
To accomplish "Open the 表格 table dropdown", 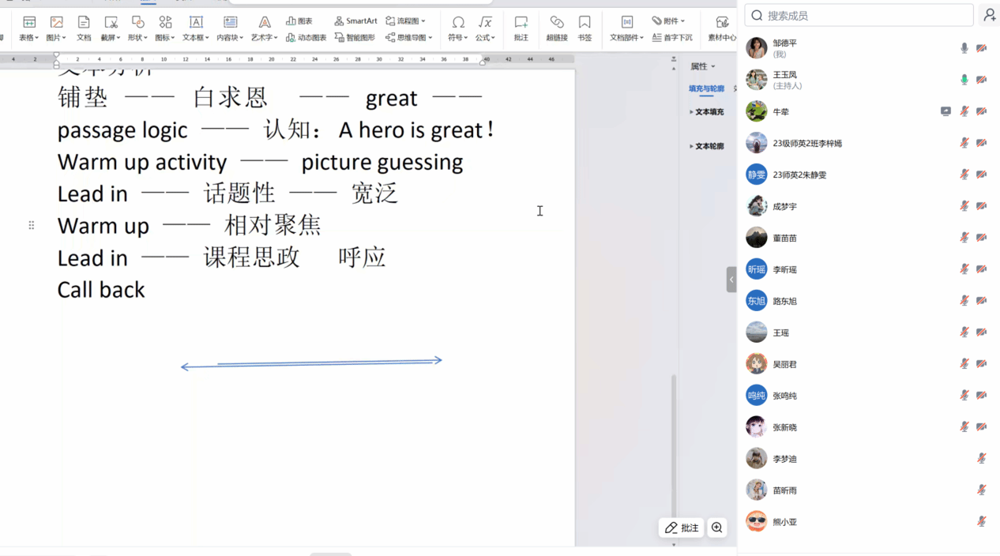I will [x=28, y=28].
